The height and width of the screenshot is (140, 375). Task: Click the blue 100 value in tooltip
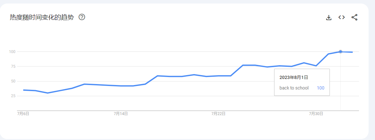pyautogui.click(x=321, y=88)
